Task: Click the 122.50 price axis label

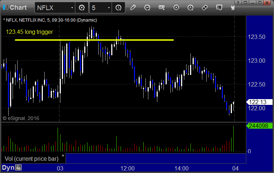Action: (256, 84)
